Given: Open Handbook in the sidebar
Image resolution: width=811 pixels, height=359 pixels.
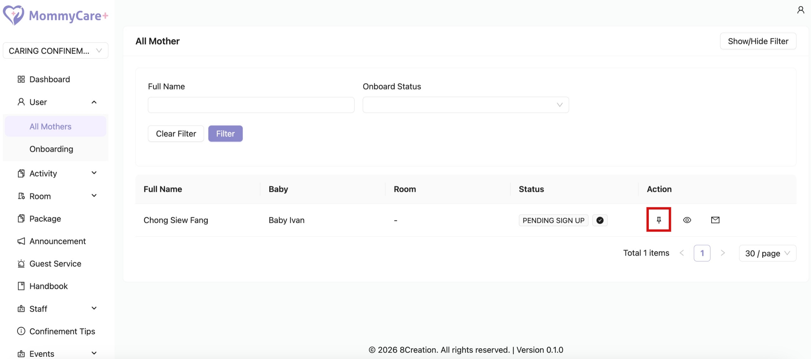Looking at the screenshot, I should coord(48,286).
